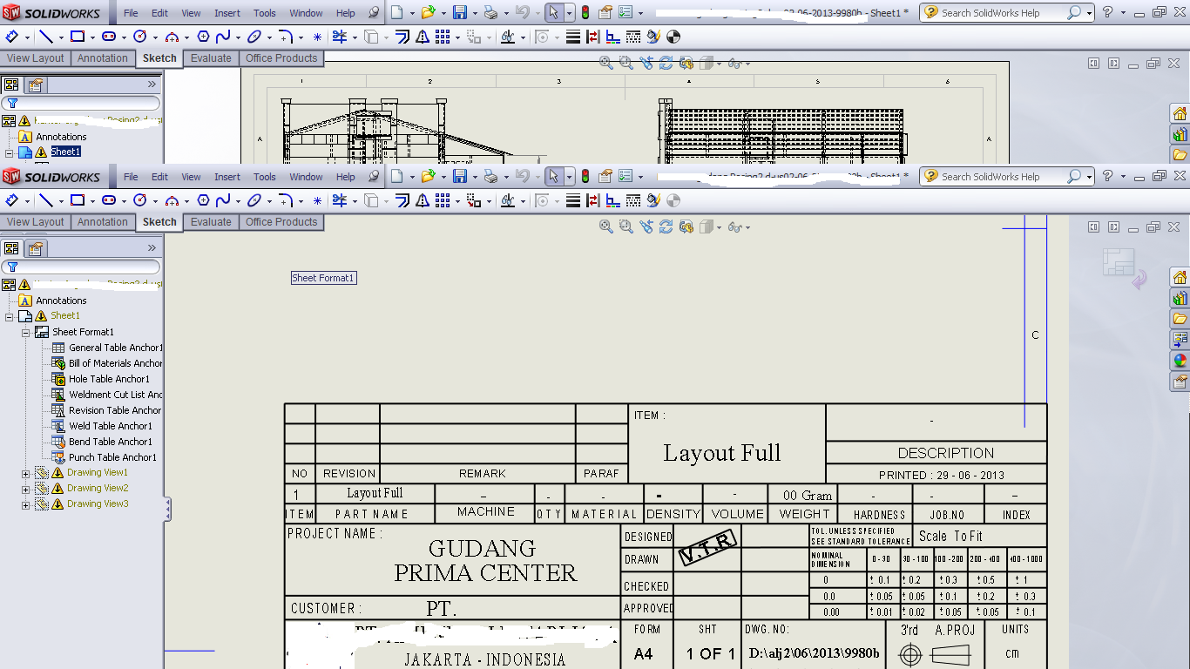Open the Line tool dropdown arrow
Image resolution: width=1190 pixels, height=669 pixels.
coord(60,201)
